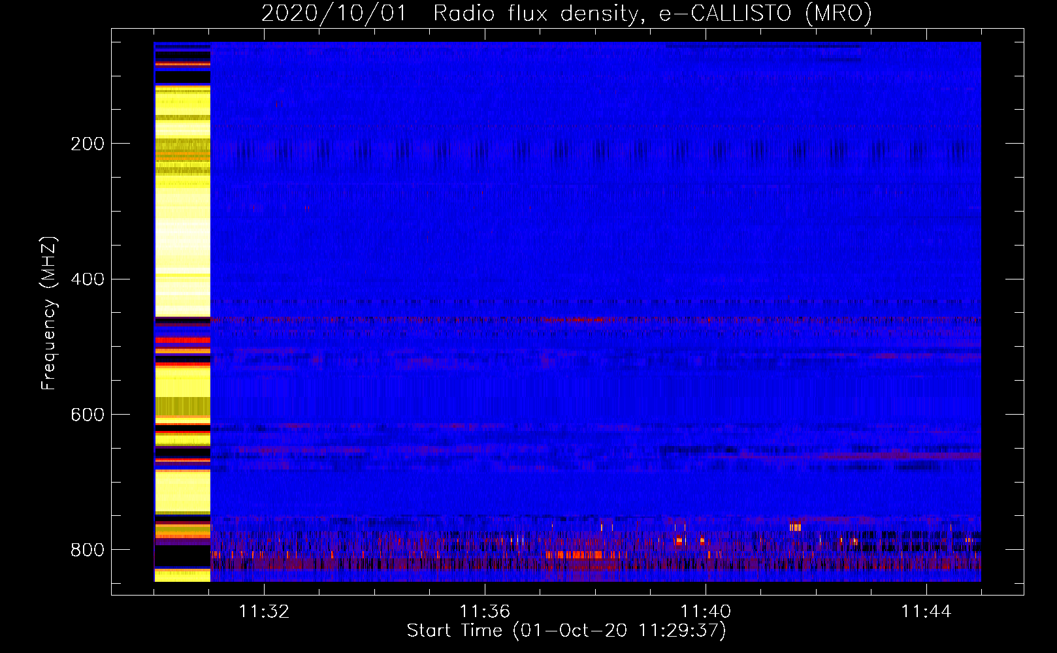
Task: Click the 800 frequency tick label
Action: [x=88, y=550]
